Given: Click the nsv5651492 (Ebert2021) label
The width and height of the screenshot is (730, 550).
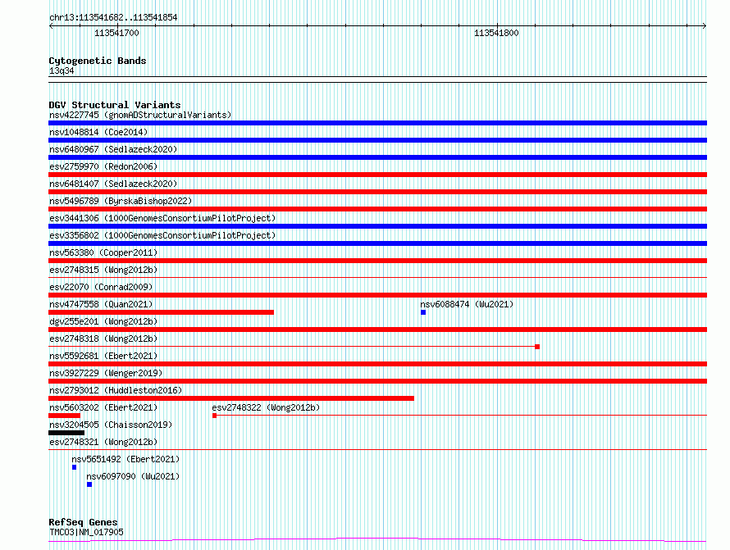Looking at the screenshot, I should [x=125, y=459].
